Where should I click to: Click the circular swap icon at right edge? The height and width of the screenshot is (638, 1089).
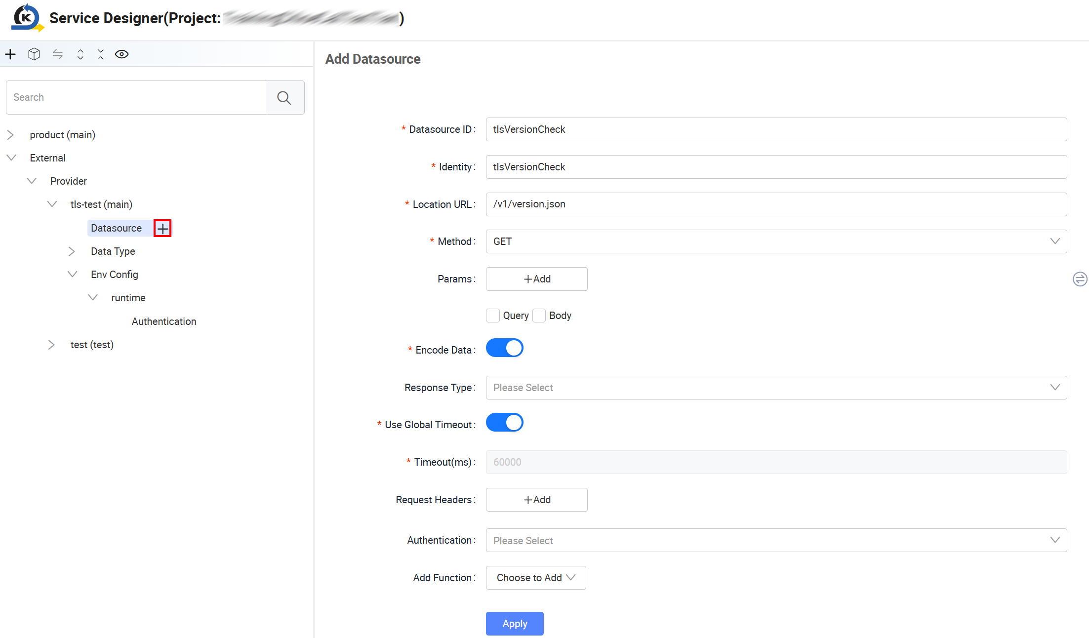1080,279
